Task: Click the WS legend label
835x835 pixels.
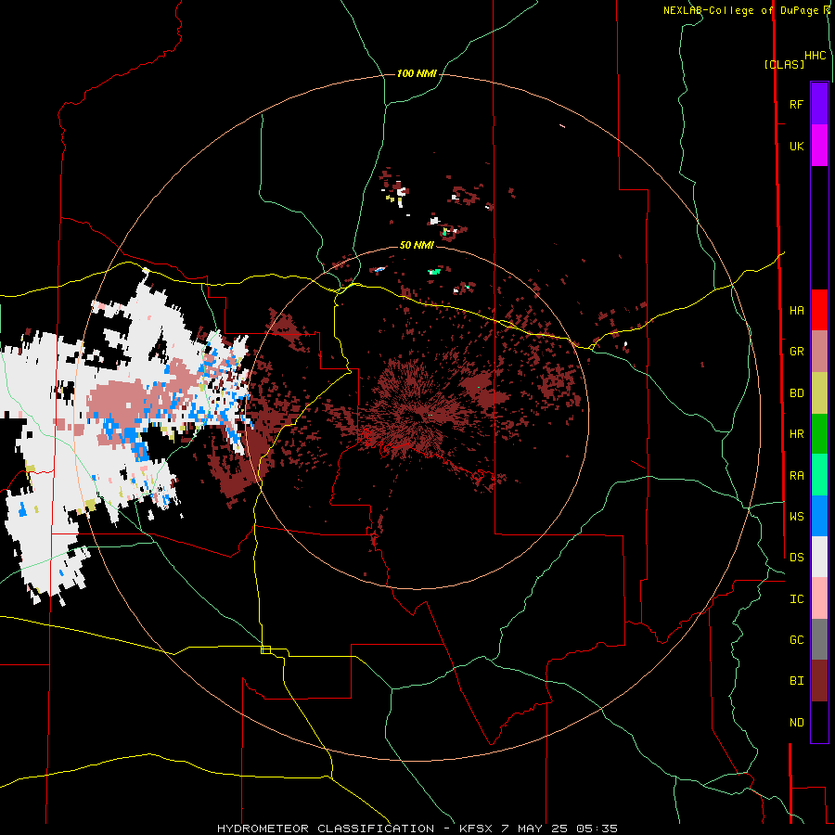Action: pos(796,517)
